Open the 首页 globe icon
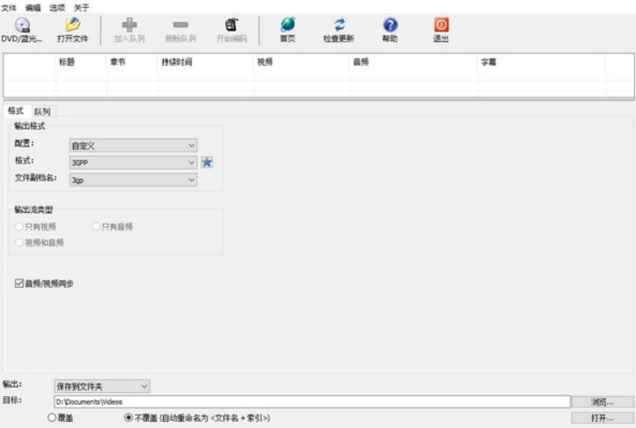The width and height of the screenshot is (636, 428). (288, 25)
